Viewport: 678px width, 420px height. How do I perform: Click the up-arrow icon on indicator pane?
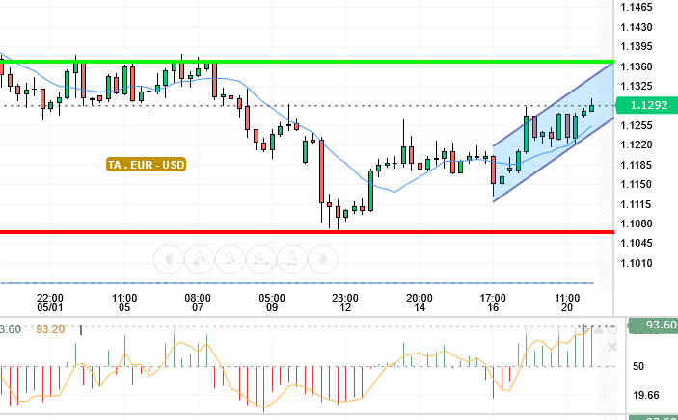pos(598,330)
